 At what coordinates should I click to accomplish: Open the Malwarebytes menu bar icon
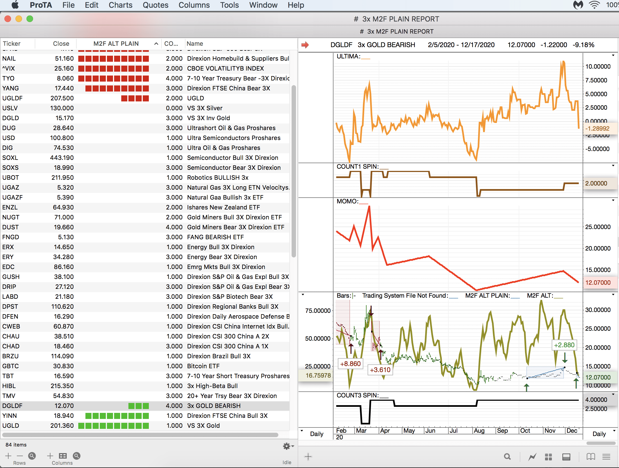[x=578, y=5]
